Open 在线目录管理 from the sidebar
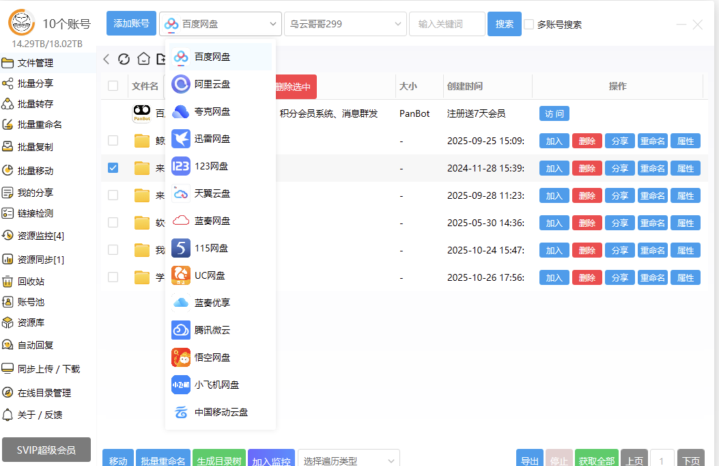 pos(46,393)
